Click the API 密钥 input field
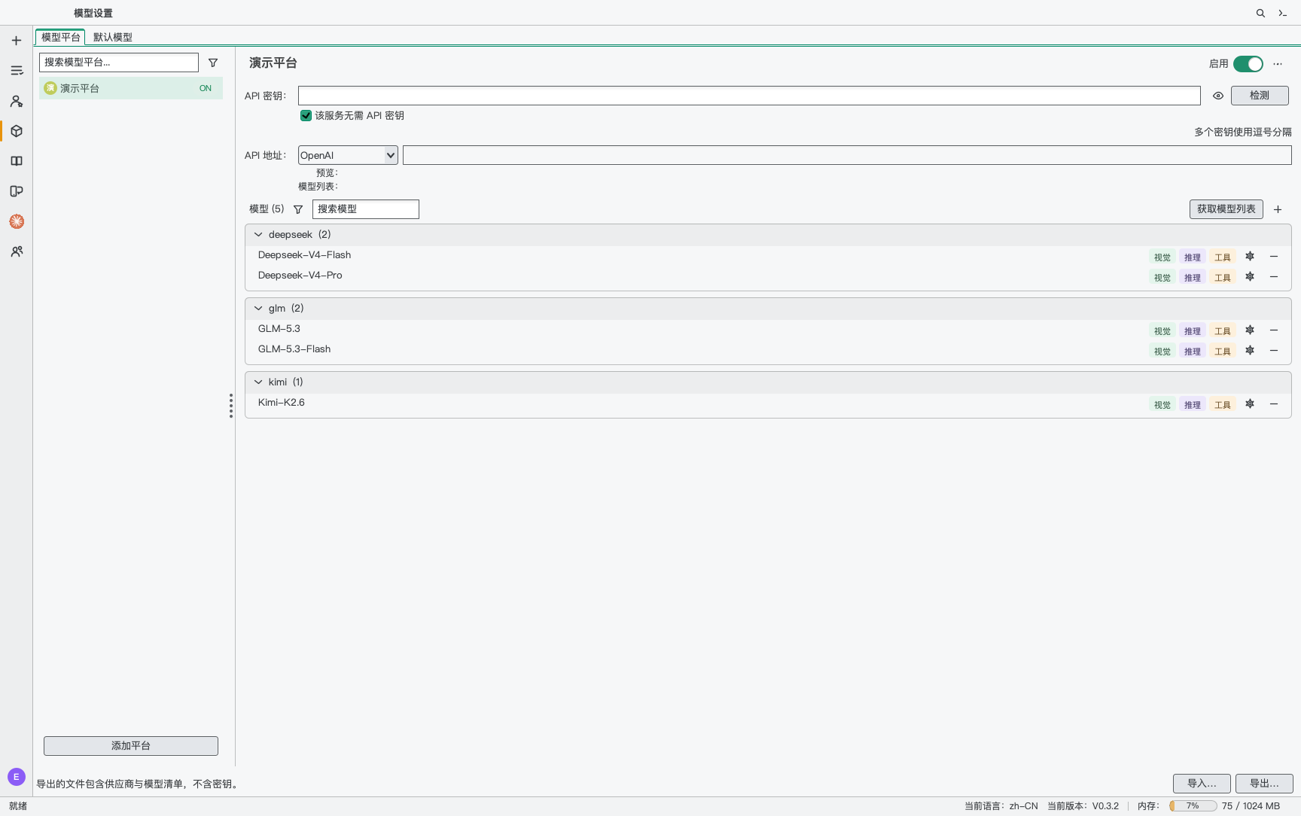 pyautogui.click(x=749, y=96)
